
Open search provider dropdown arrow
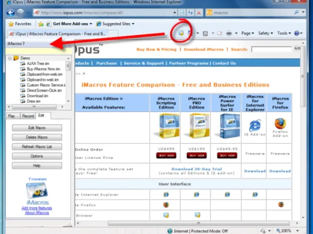pos(303,12)
